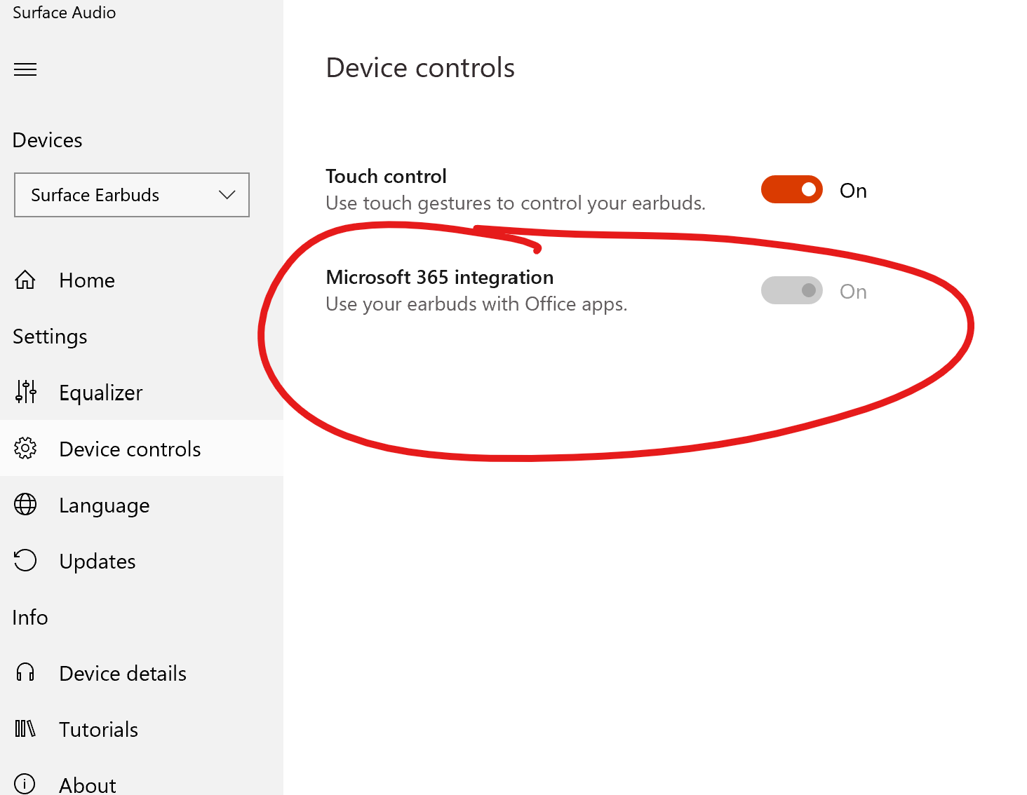
Task: Click the "Microsoft 365 integration" setting title
Action: coord(440,277)
